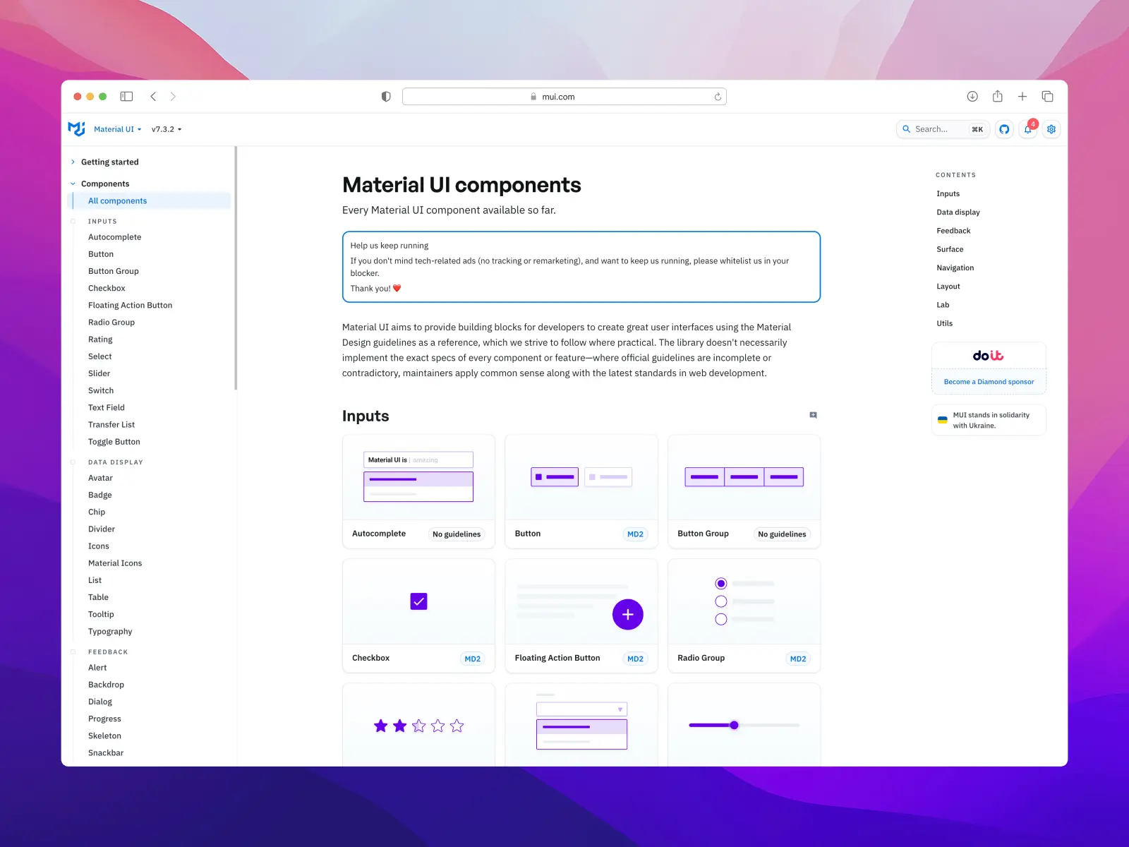Click No guidelines chip on Autocomplete card
This screenshot has height=847, width=1129.
point(457,534)
